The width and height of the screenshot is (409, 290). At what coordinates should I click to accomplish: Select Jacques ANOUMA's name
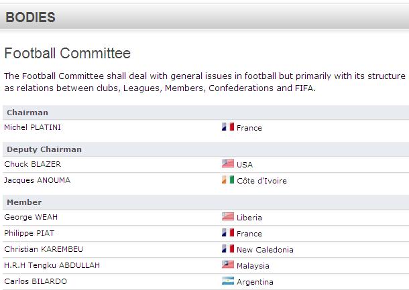click(37, 180)
